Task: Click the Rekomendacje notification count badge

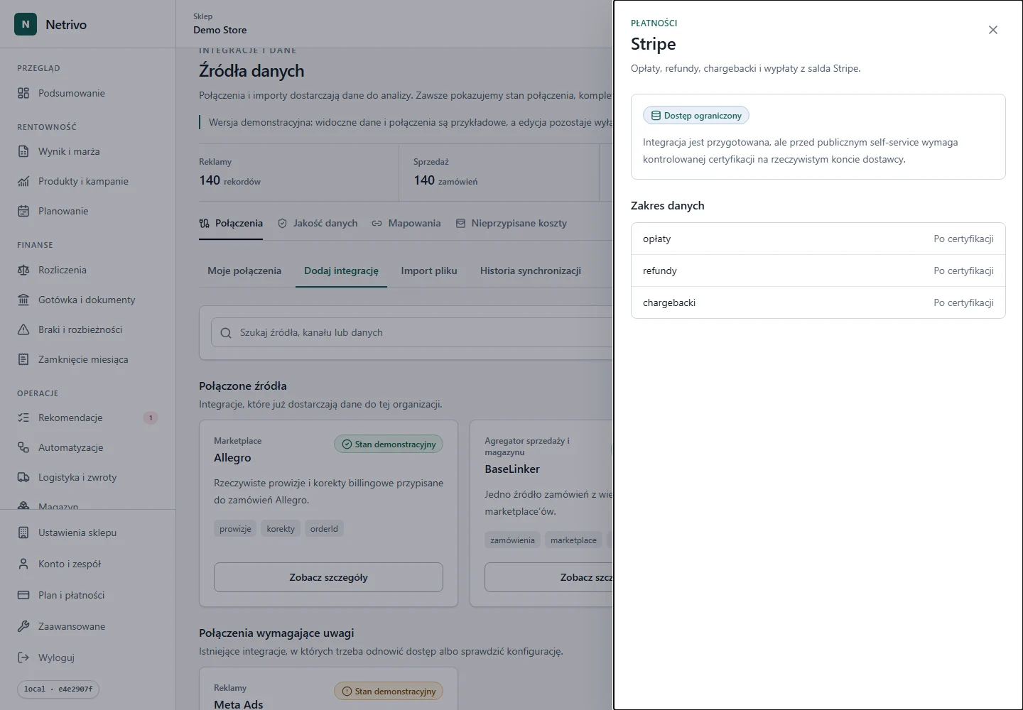Action: [x=151, y=417]
